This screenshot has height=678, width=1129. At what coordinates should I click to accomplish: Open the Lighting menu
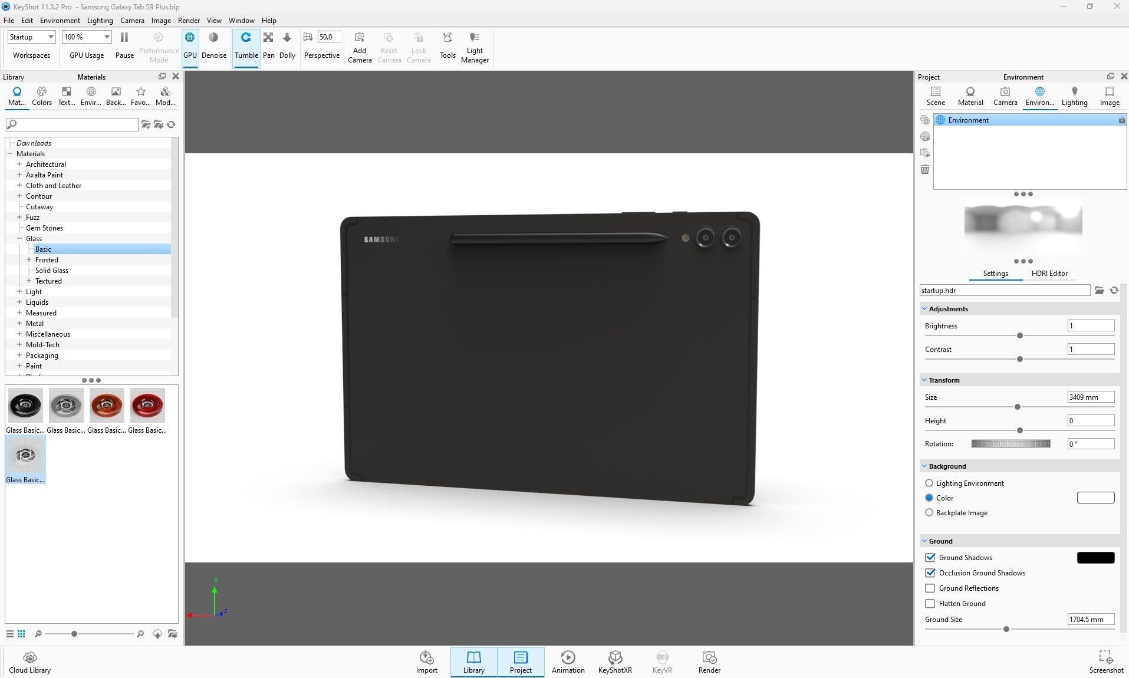pos(100,20)
